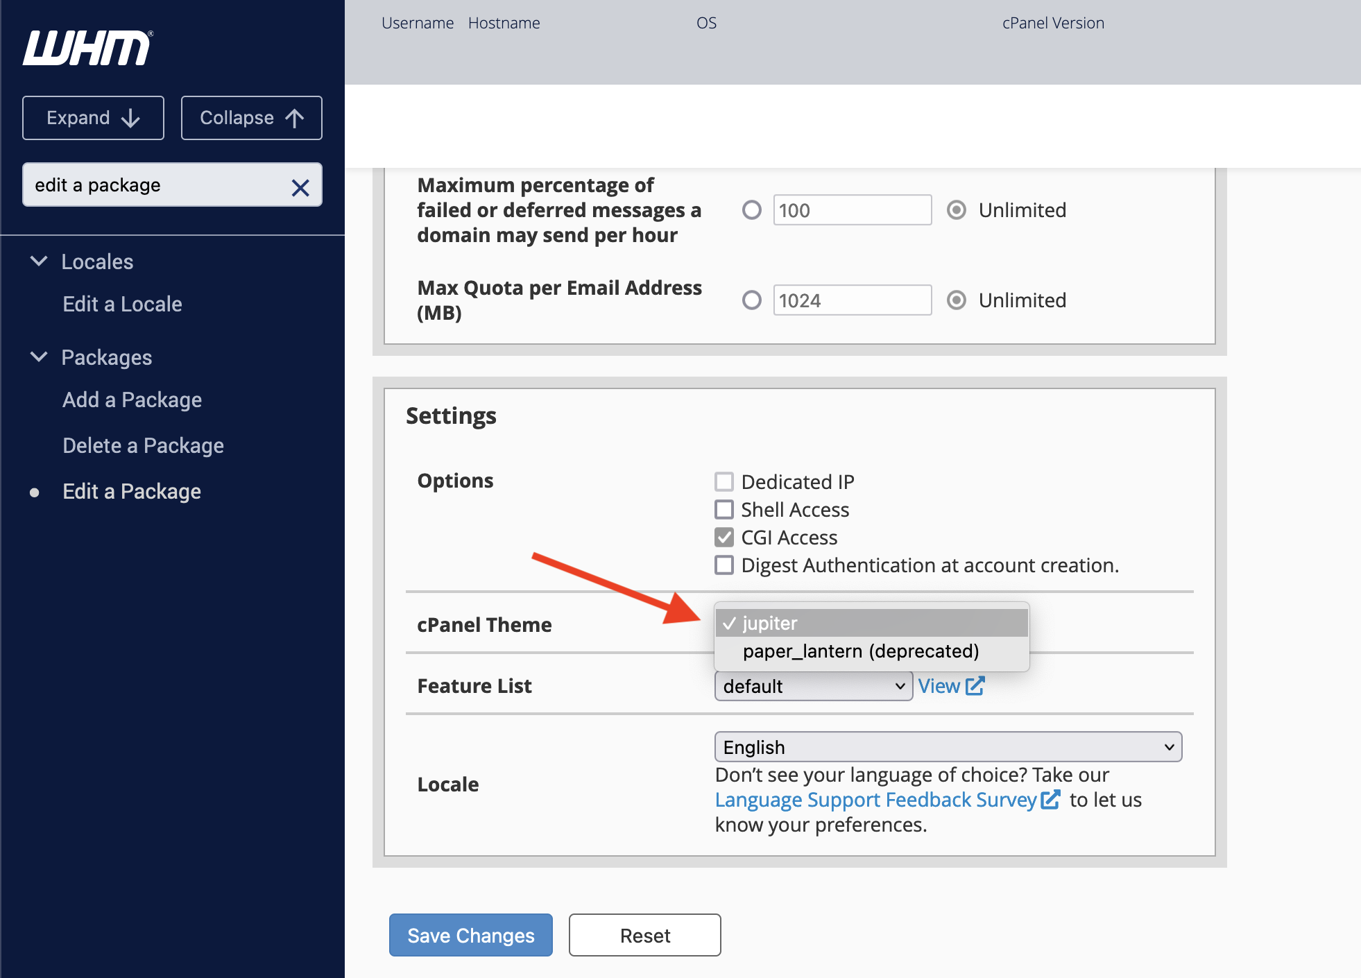This screenshot has width=1361, height=978.
Task: Click the WHM logo
Action: tap(87, 48)
